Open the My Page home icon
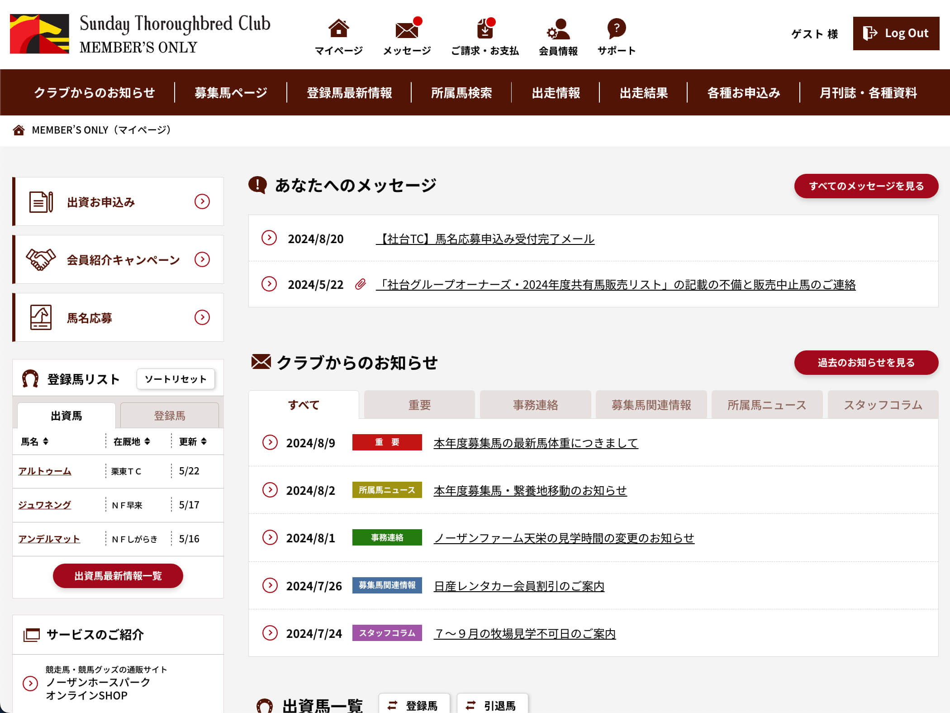Screen dimensions: 950x713 338,29
